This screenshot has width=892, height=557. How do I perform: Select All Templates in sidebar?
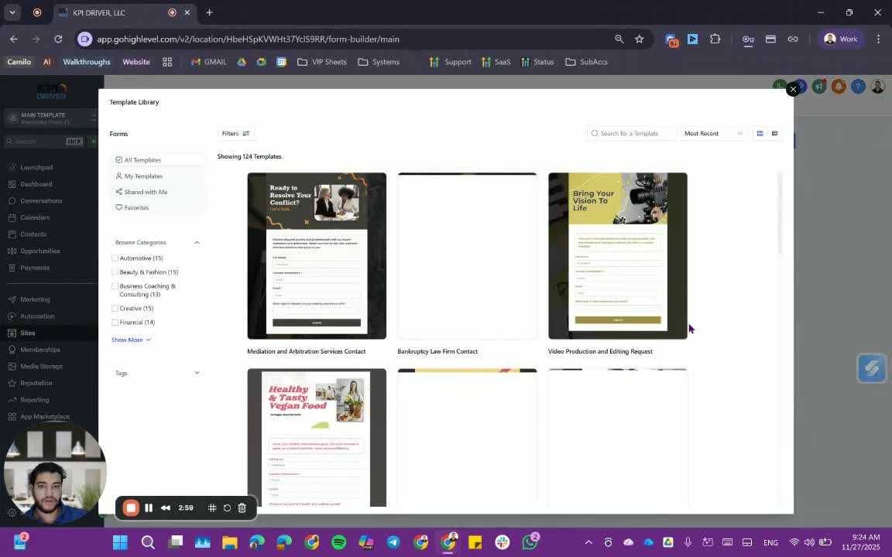pyautogui.click(x=158, y=160)
